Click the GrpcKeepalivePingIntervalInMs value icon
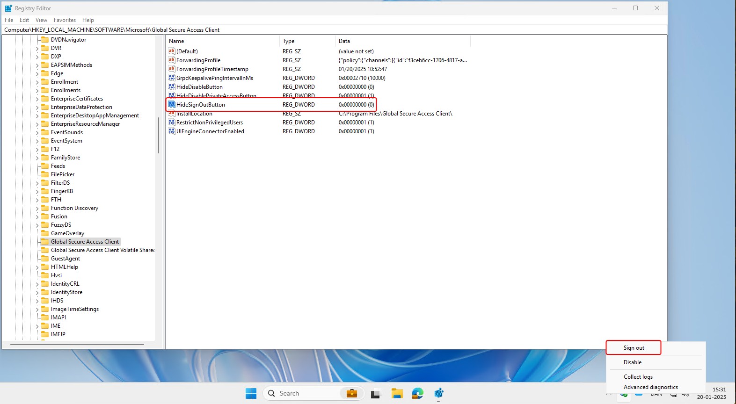736x404 pixels. (x=171, y=78)
